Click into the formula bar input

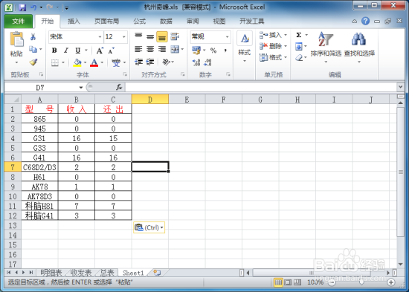click(x=261, y=88)
